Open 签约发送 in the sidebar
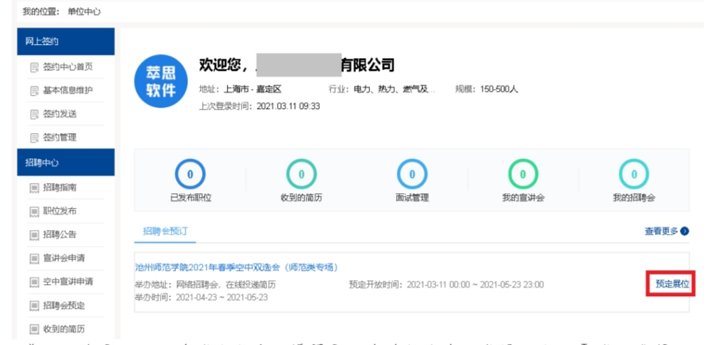 tap(60, 114)
